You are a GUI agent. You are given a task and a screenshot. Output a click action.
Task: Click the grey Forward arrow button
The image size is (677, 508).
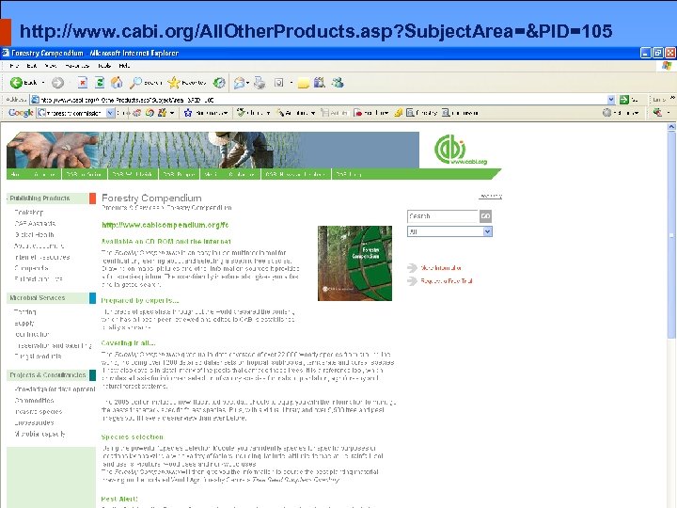point(57,83)
